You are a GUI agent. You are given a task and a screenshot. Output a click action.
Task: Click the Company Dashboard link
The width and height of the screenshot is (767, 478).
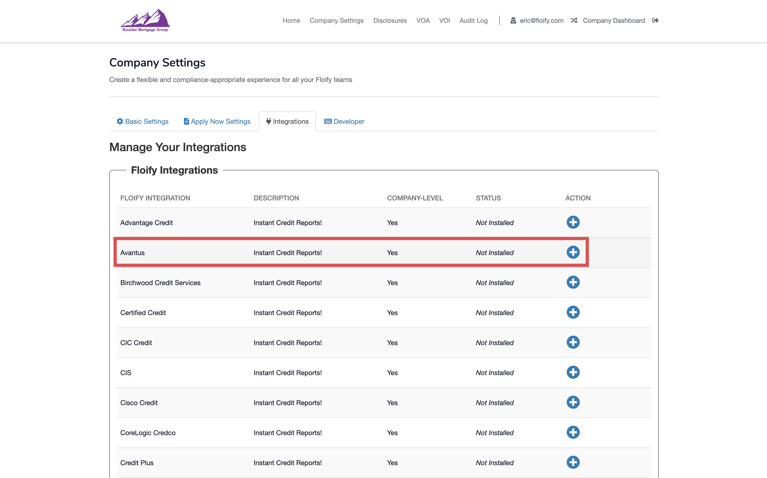(614, 21)
